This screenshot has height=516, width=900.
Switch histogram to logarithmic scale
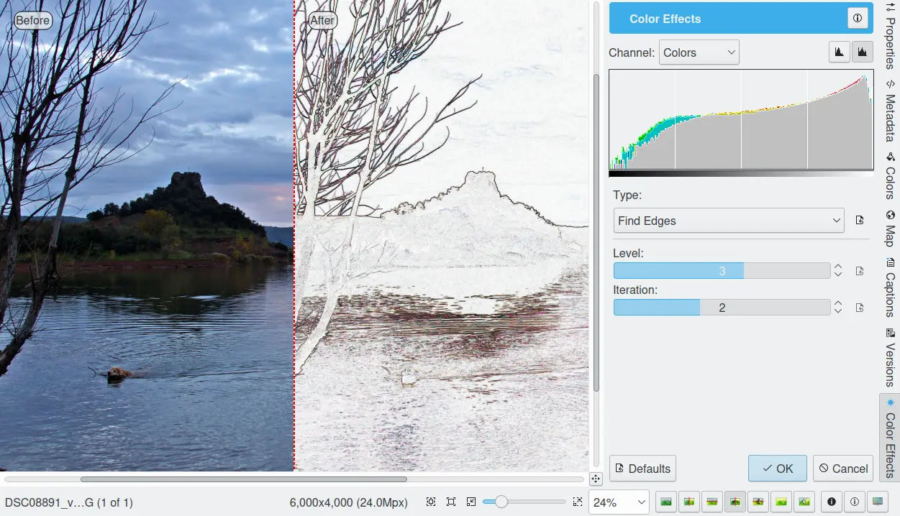(862, 52)
